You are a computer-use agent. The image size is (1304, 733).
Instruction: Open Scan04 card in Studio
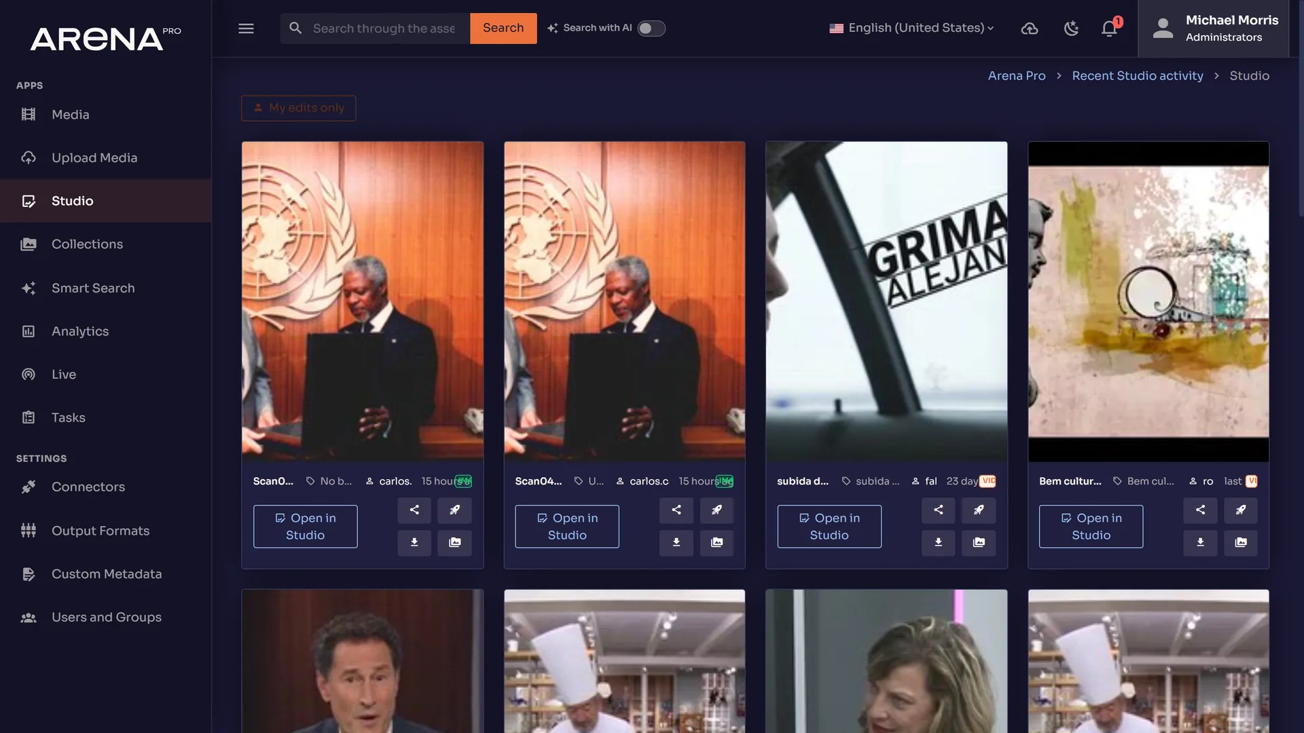click(x=567, y=527)
